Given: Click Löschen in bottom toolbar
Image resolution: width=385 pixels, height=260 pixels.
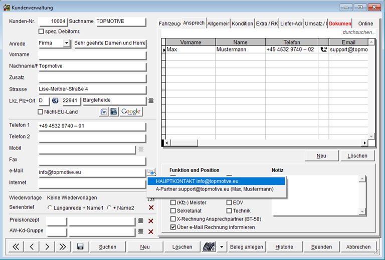Looking at the screenshot, I should (x=182, y=247).
